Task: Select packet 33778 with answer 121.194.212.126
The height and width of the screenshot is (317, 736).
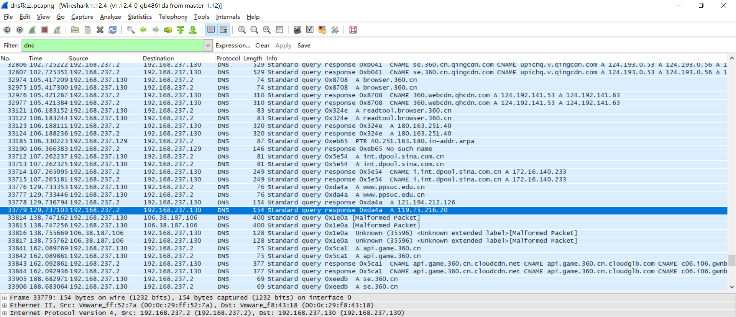Action: pyautogui.click(x=363, y=203)
